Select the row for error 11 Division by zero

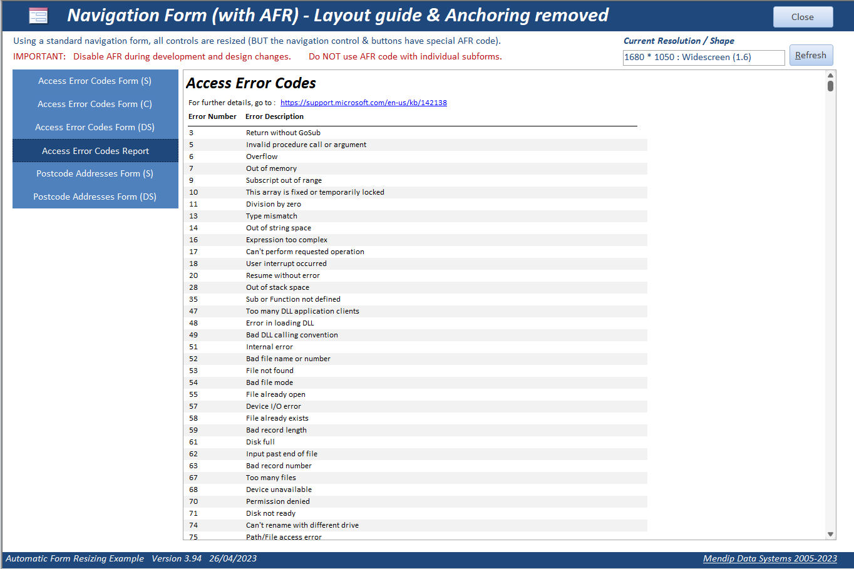(418, 204)
